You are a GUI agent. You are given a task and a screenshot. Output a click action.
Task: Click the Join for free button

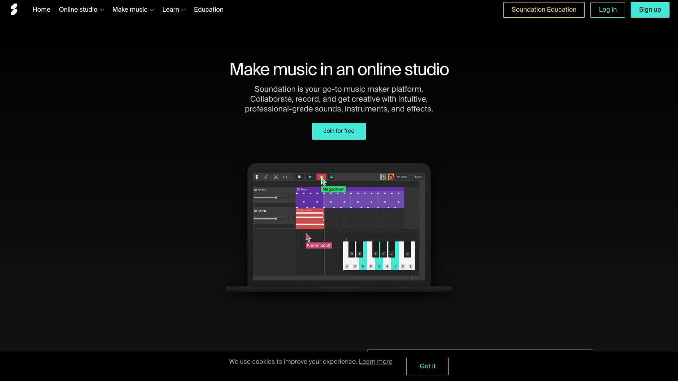point(339,131)
